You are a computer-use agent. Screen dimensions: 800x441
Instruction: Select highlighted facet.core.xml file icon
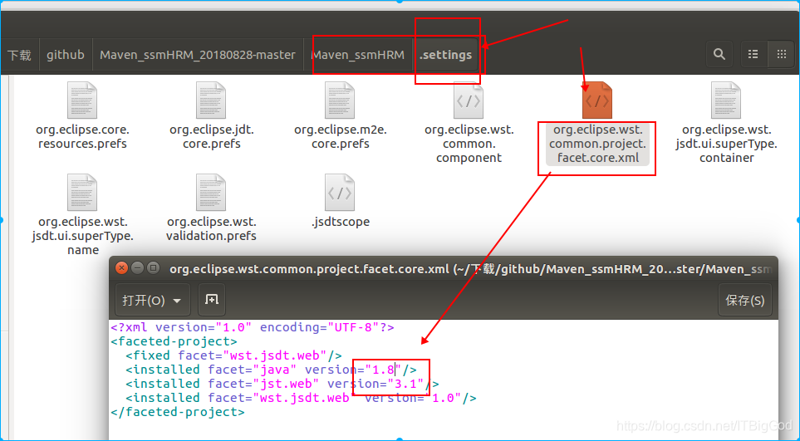(x=597, y=100)
